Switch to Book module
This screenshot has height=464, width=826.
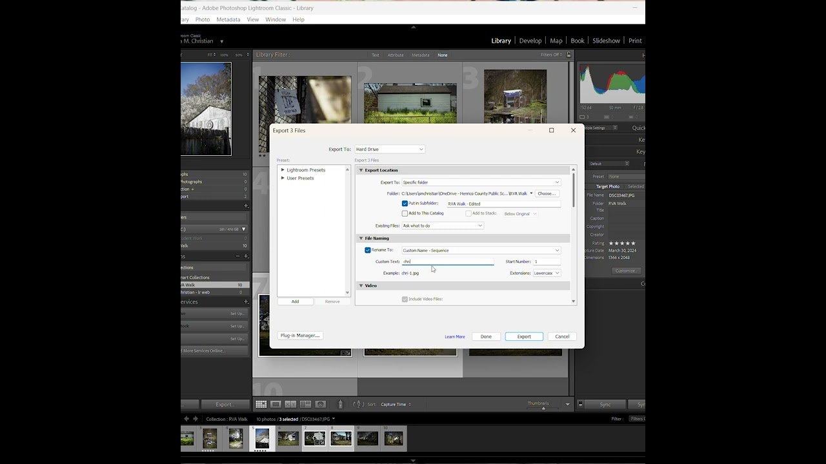point(578,41)
